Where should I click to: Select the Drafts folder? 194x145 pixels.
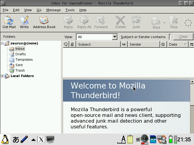click(x=20, y=54)
